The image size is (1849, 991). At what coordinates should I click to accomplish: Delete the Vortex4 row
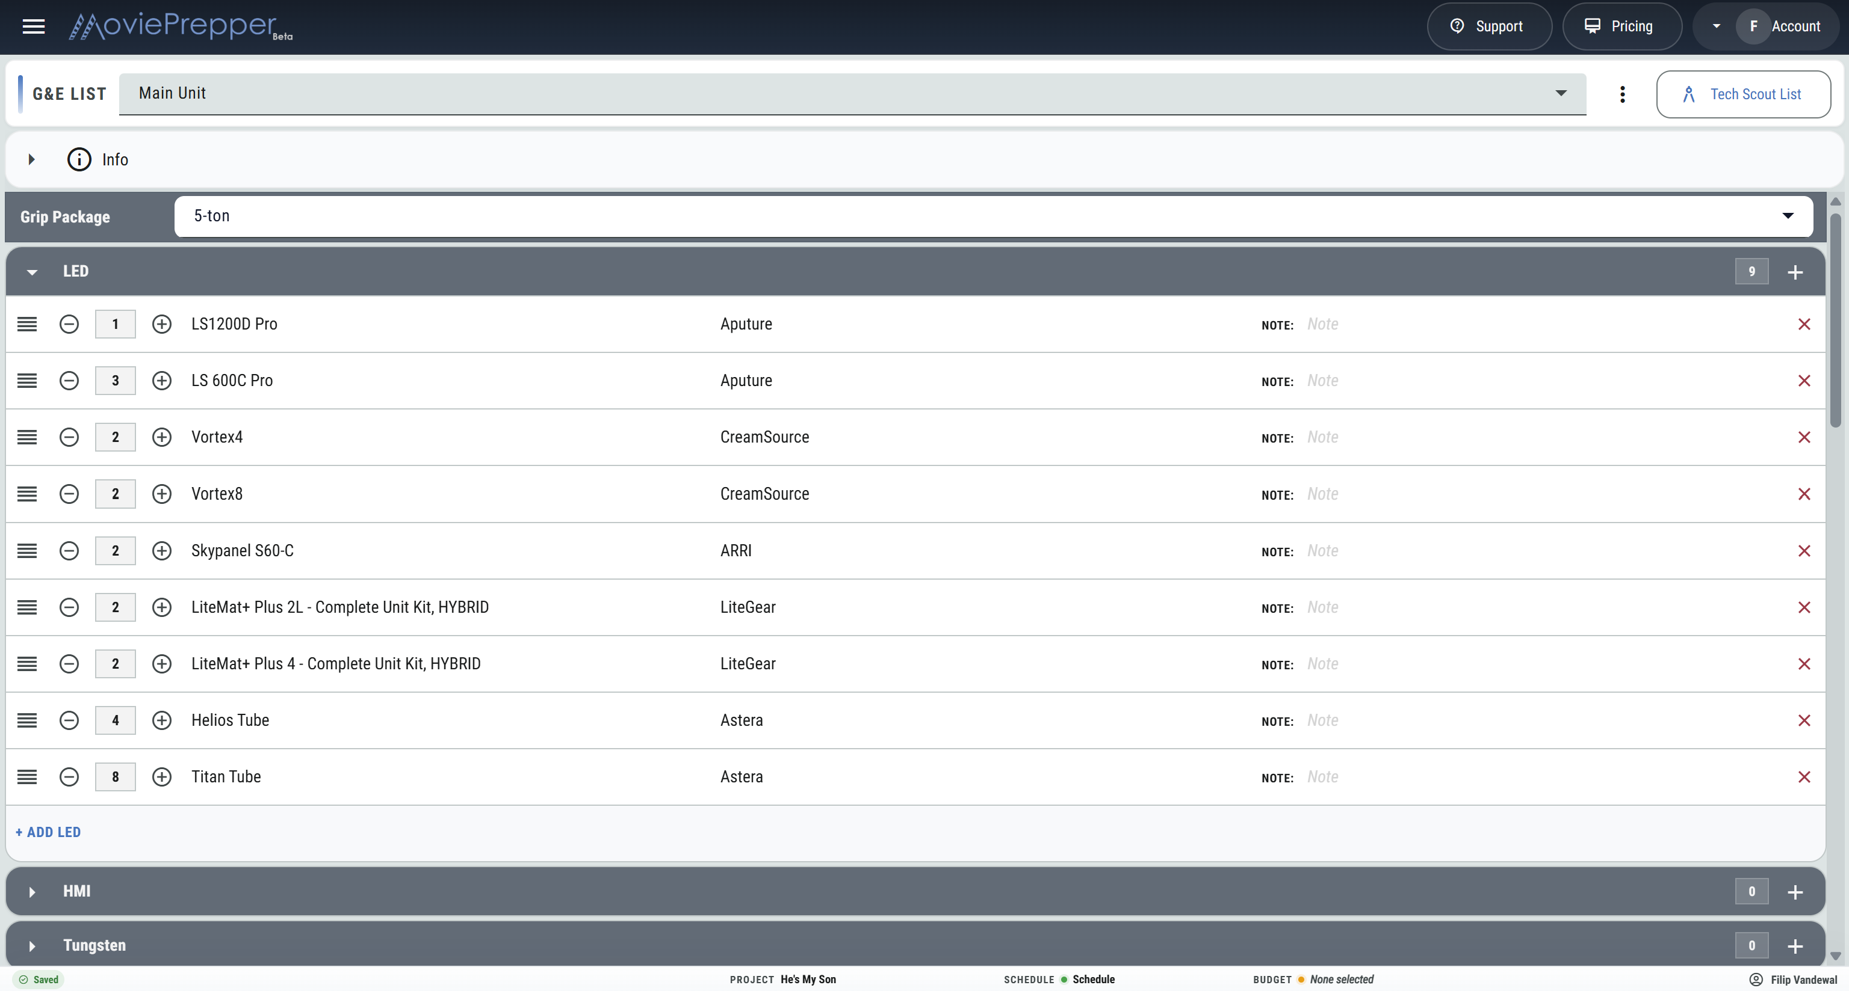(1804, 437)
